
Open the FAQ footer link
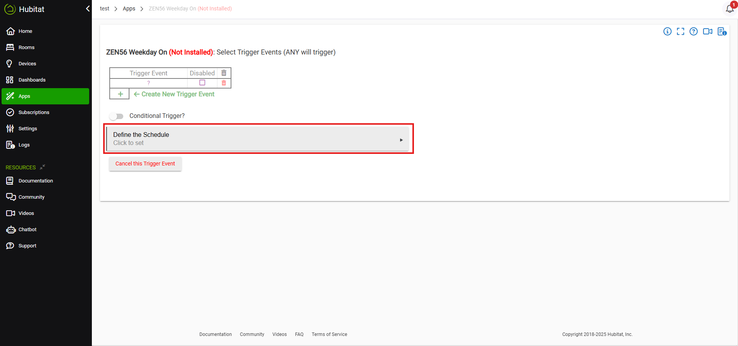pos(299,334)
